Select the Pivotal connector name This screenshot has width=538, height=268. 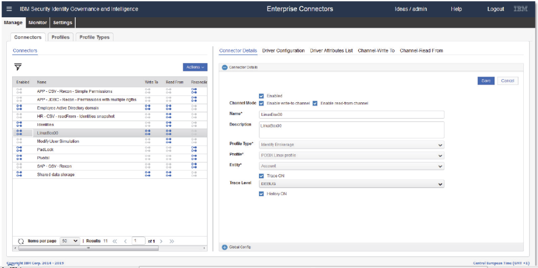point(43,158)
